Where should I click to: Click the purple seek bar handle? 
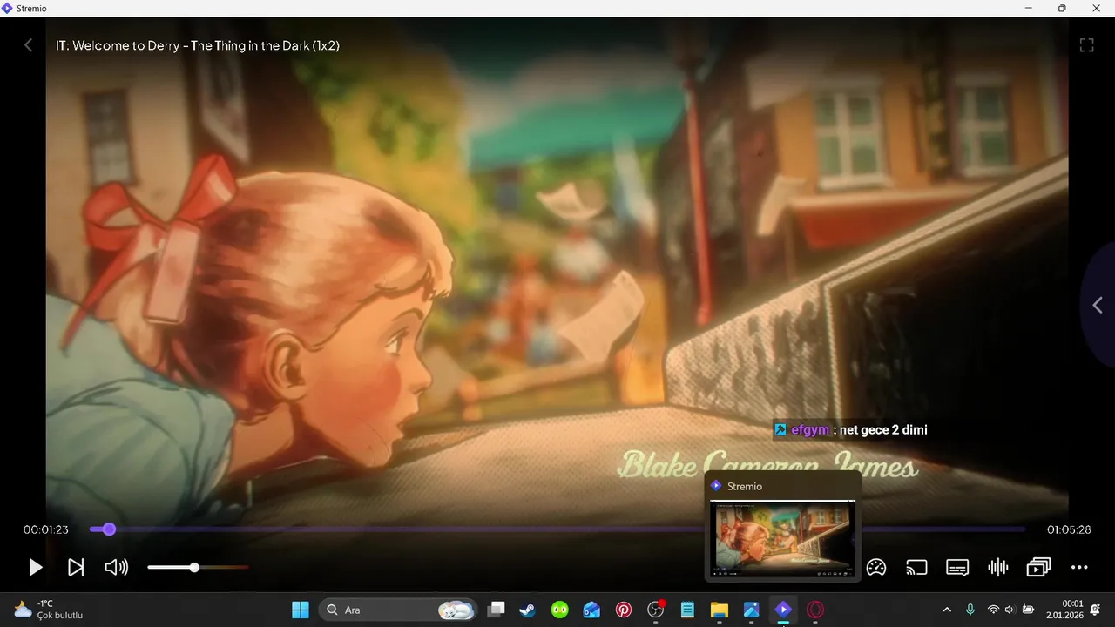[109, 529]
